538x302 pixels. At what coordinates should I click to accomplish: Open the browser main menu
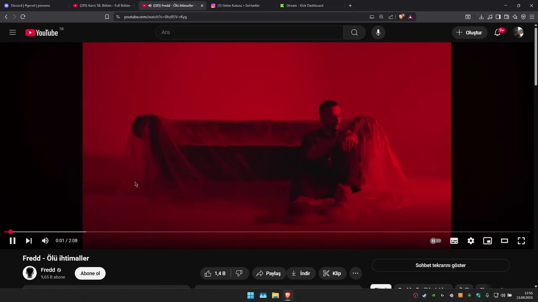pos(532,17)
